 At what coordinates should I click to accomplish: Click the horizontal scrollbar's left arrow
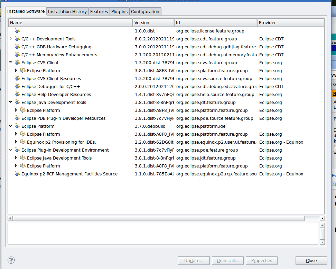pos(10,218)
